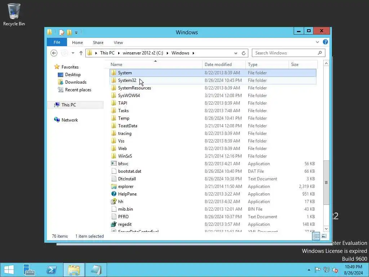369x277 pixels.
Task: Switch to the View ribbon tab
Action: 118,43
